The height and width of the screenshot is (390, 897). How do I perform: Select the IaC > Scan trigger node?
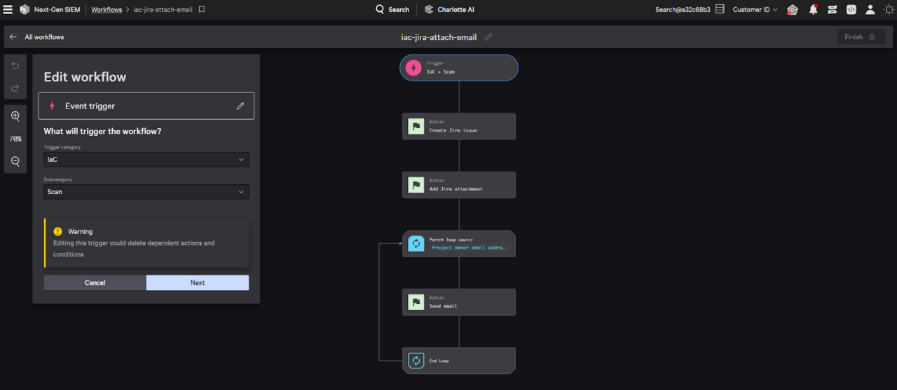[x=459, y=68]
